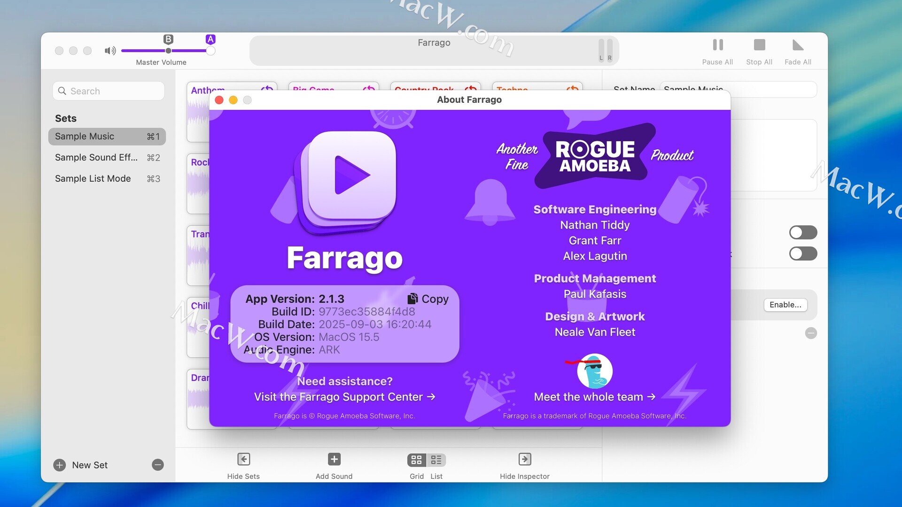This screenshot has width=902, height=507.
Task: Click the Chill sound tile
Action: coord(198,327)
